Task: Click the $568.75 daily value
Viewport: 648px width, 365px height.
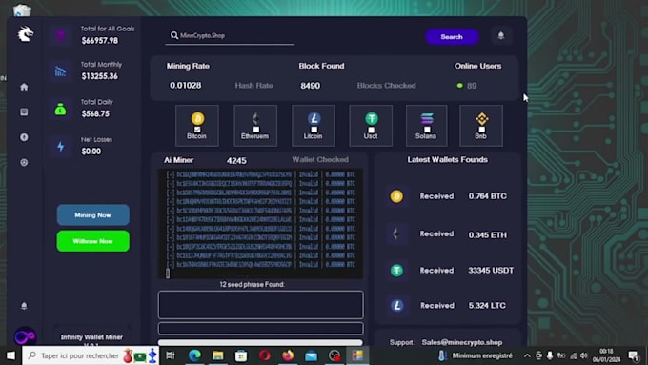Action: pos(95,113)
